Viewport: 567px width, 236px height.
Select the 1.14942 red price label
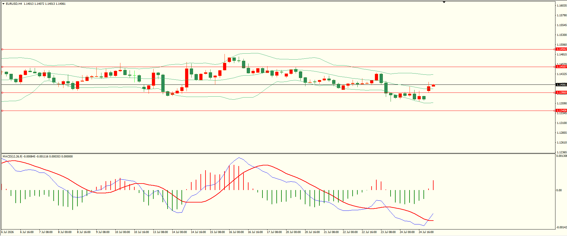tap(561, 49)
